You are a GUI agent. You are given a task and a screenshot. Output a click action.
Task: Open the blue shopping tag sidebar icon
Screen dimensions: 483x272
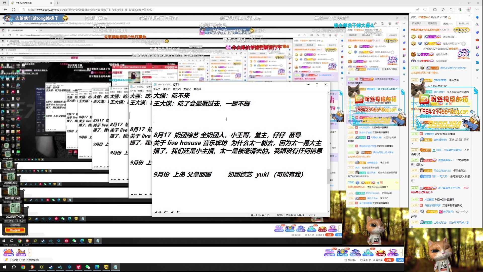tap(477, 32)
